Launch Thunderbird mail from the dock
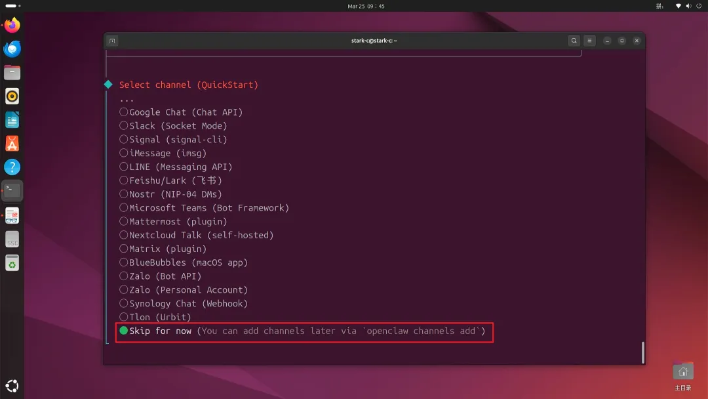The height and width of the screenshot is (399, 708). coord(12,49)
